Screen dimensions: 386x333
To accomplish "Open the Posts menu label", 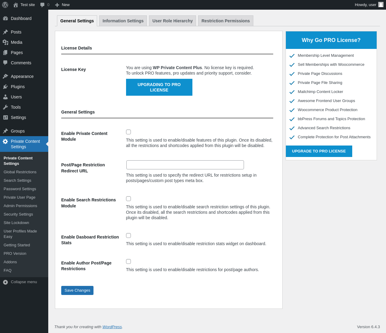I will pos(16,32).
